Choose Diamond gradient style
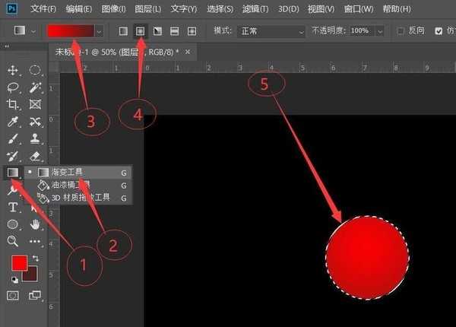 coord(192,31)
